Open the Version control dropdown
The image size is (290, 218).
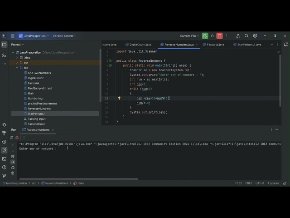64,36
